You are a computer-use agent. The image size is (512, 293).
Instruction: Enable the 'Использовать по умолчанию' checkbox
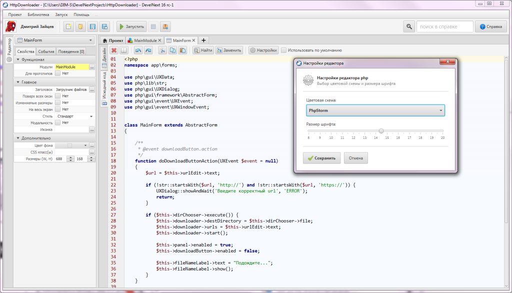coord(284,50)
